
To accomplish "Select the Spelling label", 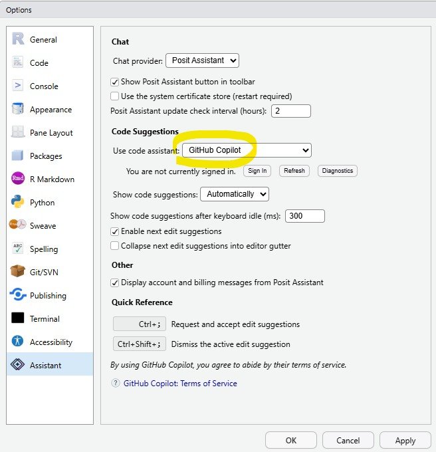I will (44, 249).
